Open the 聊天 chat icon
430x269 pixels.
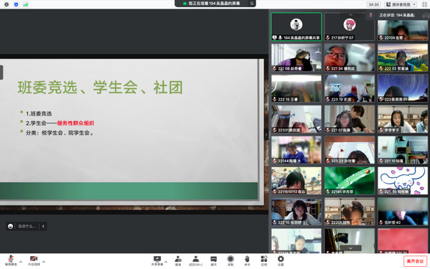tap(214, 261)
